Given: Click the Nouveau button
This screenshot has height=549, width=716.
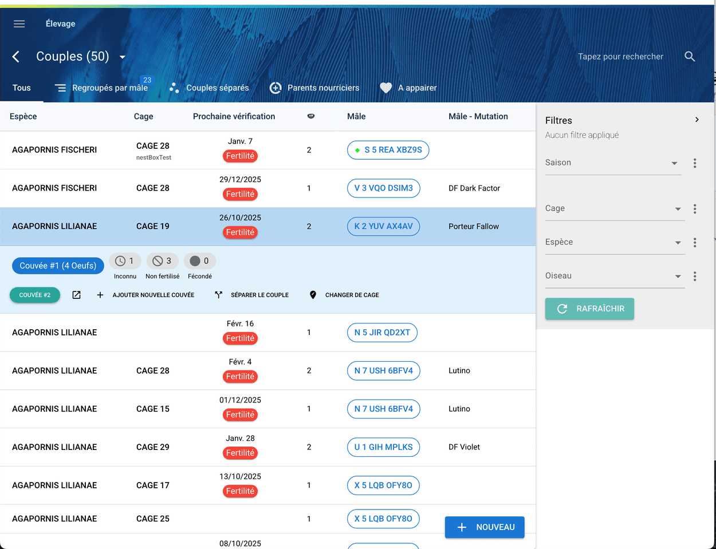Looking at the screenshot, I should click(485, 527).
